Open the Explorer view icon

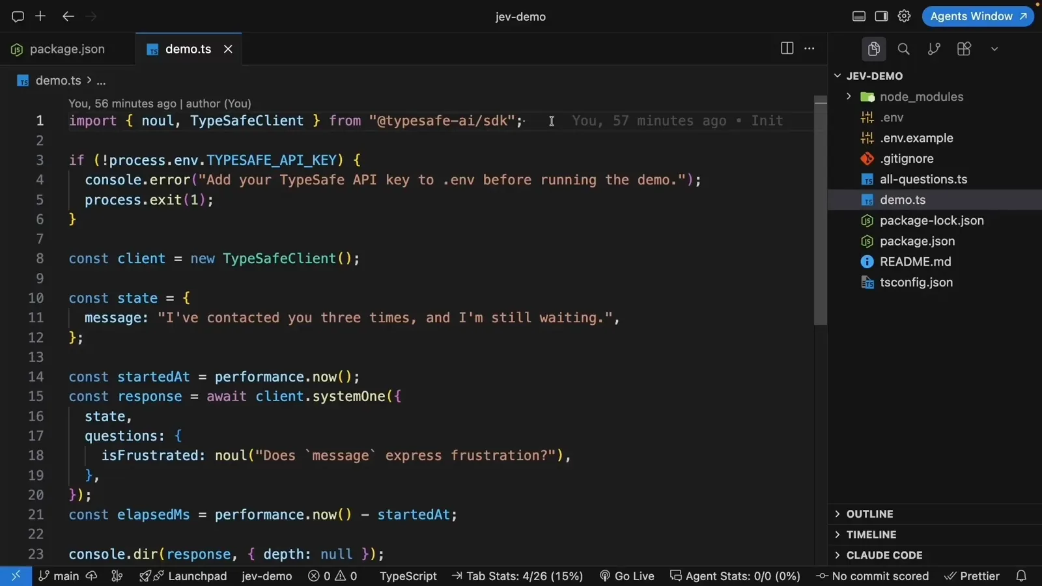[873, 49]
